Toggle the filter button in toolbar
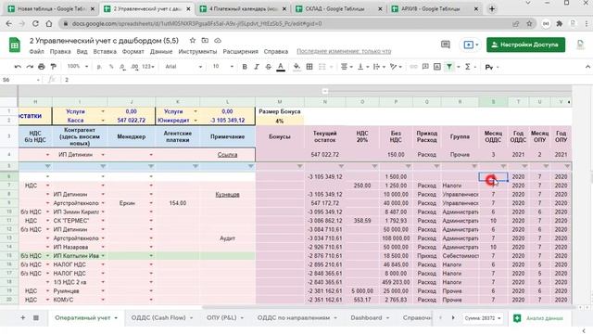Viewport: 593px width, 334px height. coord(448,67)
